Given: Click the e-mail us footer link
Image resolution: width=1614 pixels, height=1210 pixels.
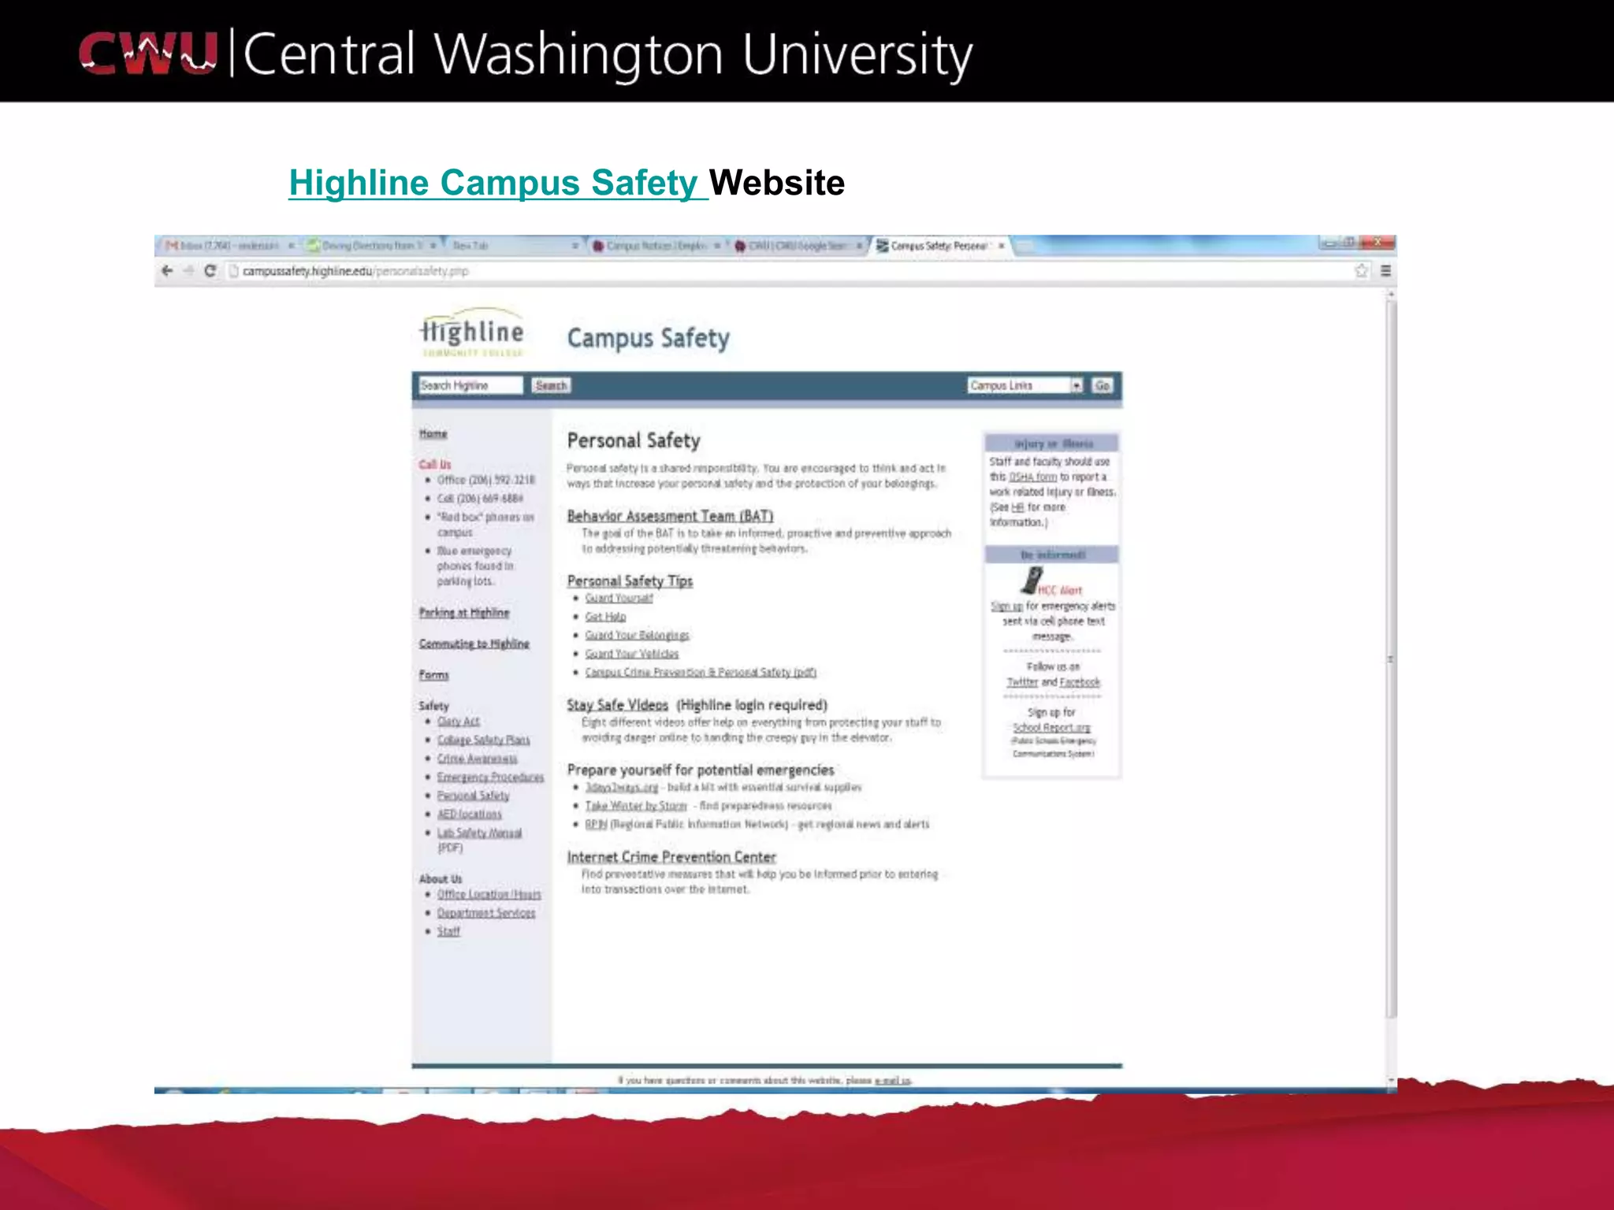Looking at the screenshot, I should tap(892, 1081).
